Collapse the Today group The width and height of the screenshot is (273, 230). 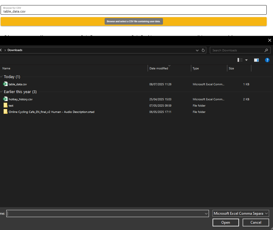[x=2, y=77]
